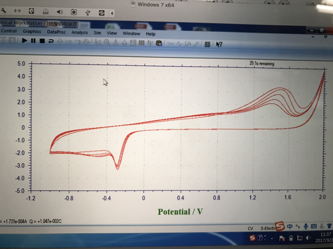The width and height of the screenshot is (333, 249).
Task: Open the Analysis menu
Action: [x=79, y=32]
